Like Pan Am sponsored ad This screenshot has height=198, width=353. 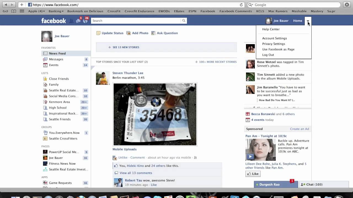(253, 174)
